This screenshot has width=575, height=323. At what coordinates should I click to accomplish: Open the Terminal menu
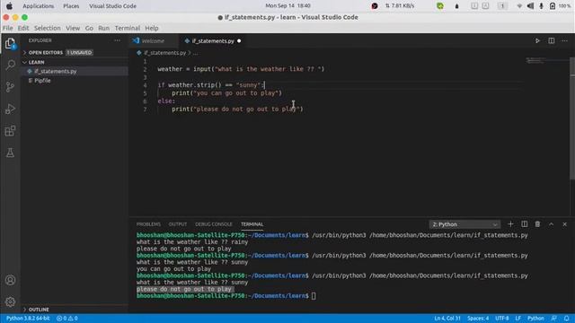pos(128,28)
